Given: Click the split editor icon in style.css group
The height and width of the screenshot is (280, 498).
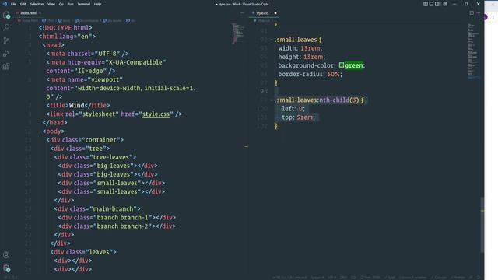Looking at the screenshot, I should click(x=472, y=13).
